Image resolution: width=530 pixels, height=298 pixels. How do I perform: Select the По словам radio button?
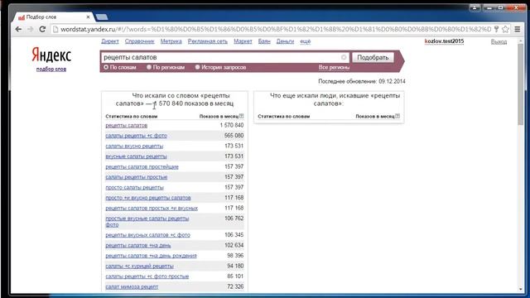tap(106, 67)
